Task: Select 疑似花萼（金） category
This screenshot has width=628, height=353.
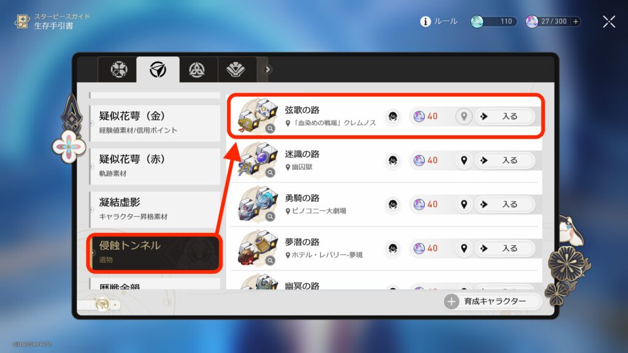Action: click(155, 123)
